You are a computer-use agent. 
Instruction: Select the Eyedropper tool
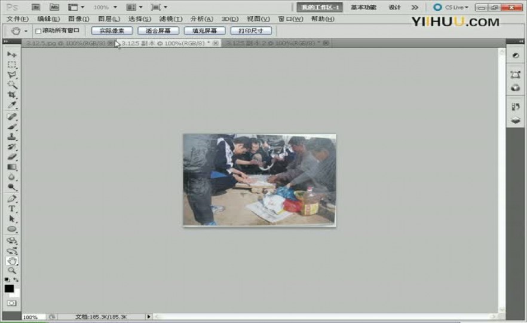click(12, 105)
